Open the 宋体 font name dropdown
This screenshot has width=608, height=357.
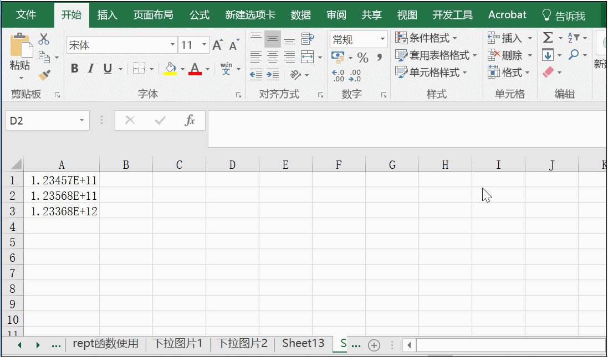172,44
